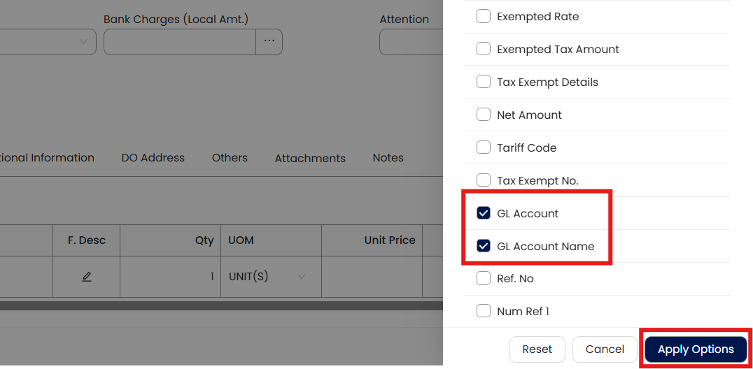
Task: Check the Tariff Code option
Action: pos(484,147)
